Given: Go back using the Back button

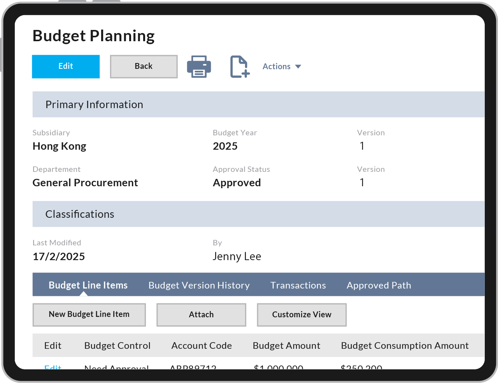Looking at the screenshot, I should coord(144,66).
